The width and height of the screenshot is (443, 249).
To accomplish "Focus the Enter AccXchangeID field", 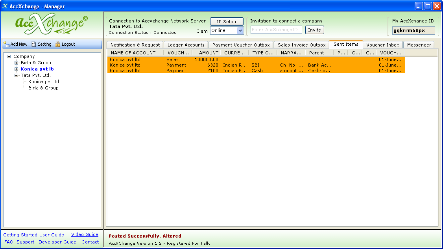I will [x=276, y=30].
